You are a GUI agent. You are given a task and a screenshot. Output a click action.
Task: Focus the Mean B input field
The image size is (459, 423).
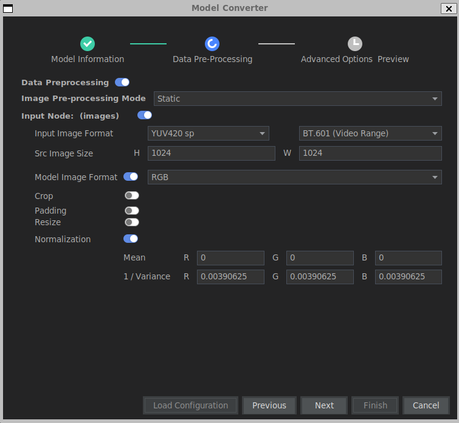409,258
